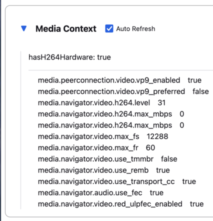
Task: Click false value of vp9_preferred
Action: (200, 91)
